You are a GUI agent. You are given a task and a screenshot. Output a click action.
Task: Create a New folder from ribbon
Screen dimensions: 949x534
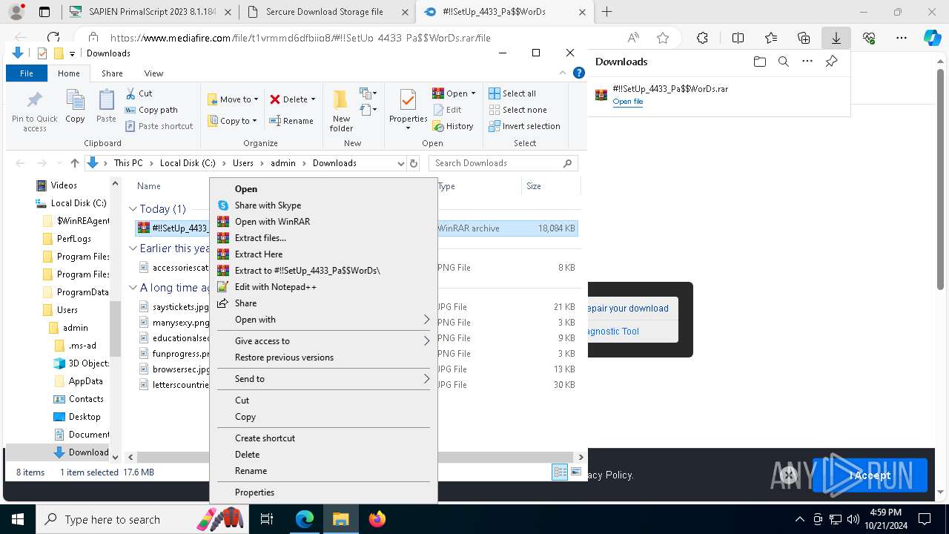coord(341,111)
